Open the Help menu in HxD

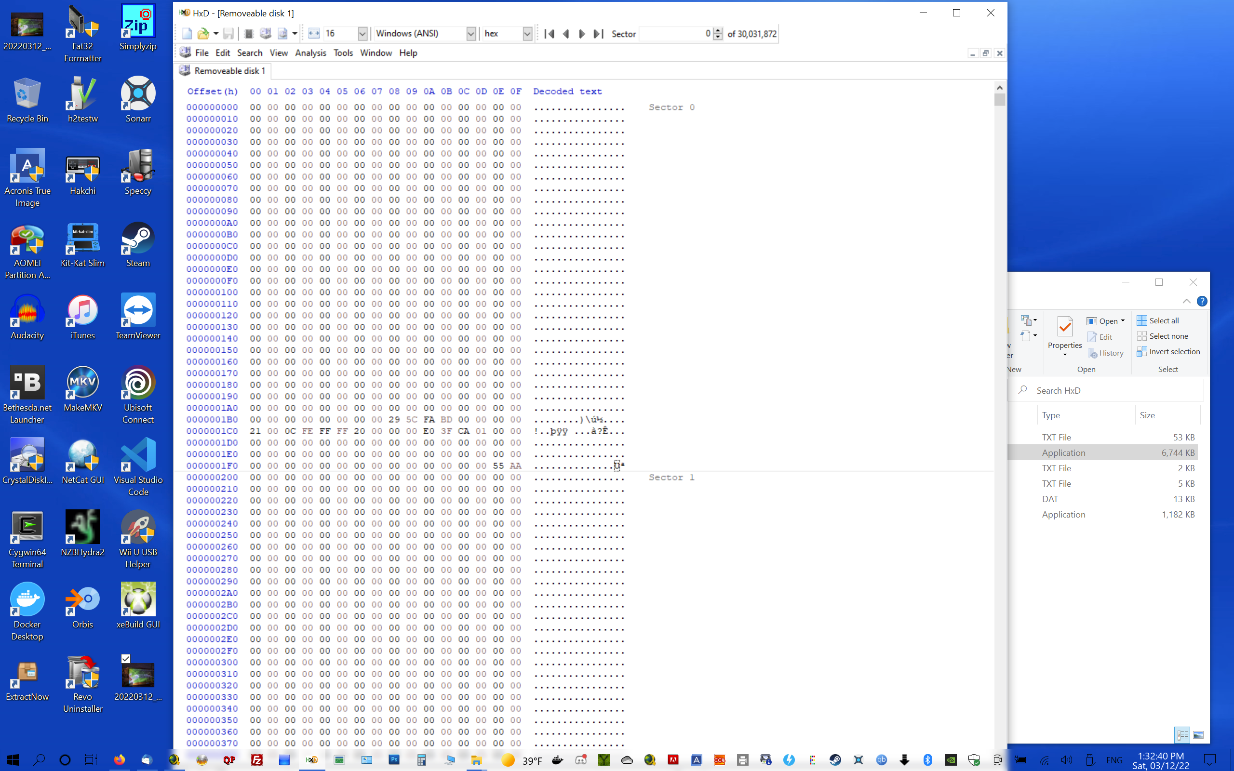(x=408, y=53)
